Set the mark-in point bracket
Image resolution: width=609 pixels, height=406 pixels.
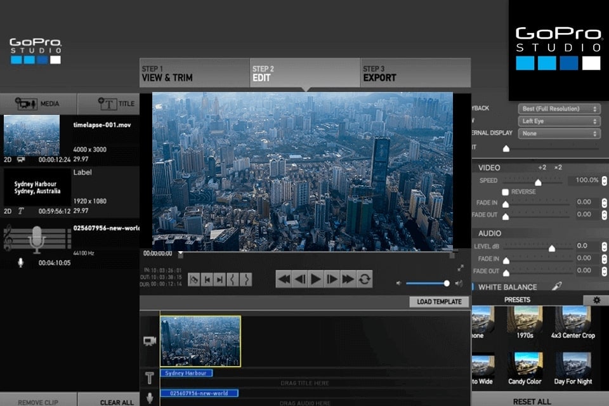pyautogui.click(x=232, y=279)
